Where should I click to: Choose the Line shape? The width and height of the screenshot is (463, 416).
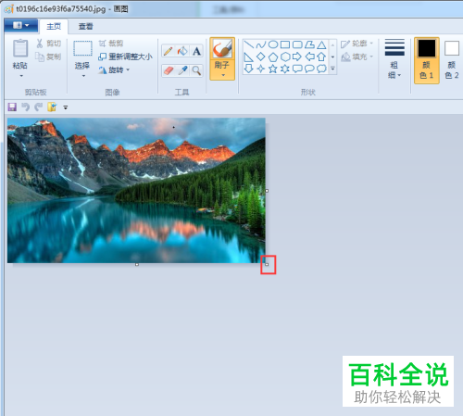(249, 44)
